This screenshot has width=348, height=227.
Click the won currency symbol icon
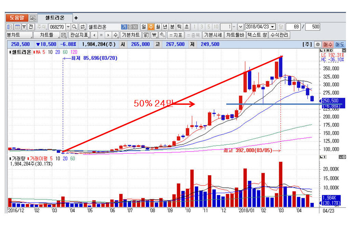click(x=154, y=35)
